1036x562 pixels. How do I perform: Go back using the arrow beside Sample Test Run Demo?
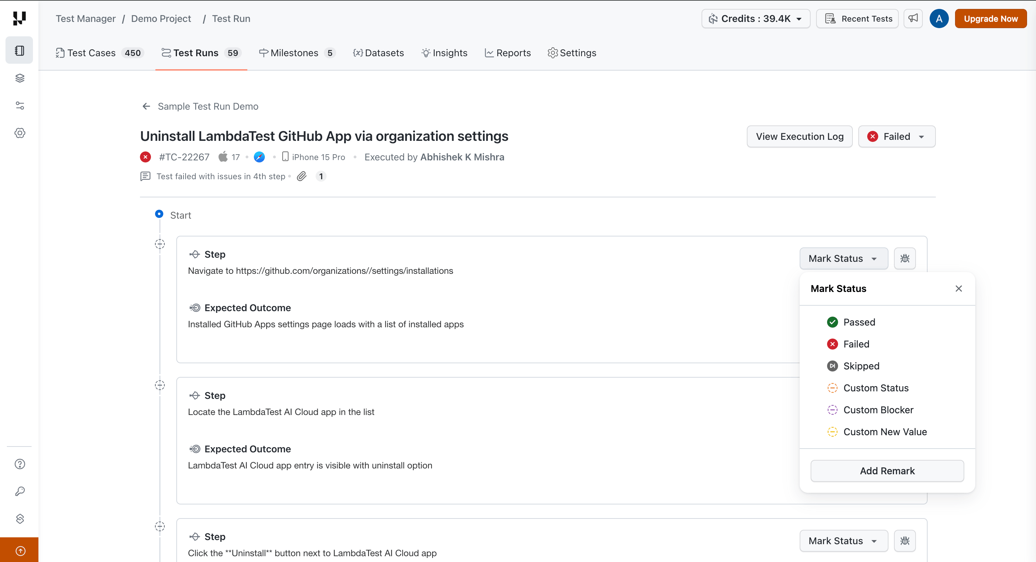pos(146,107)
